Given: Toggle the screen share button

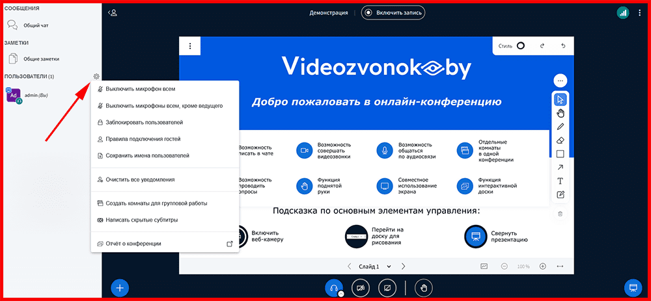Looking at the screenshot, I should pos(388,287).
